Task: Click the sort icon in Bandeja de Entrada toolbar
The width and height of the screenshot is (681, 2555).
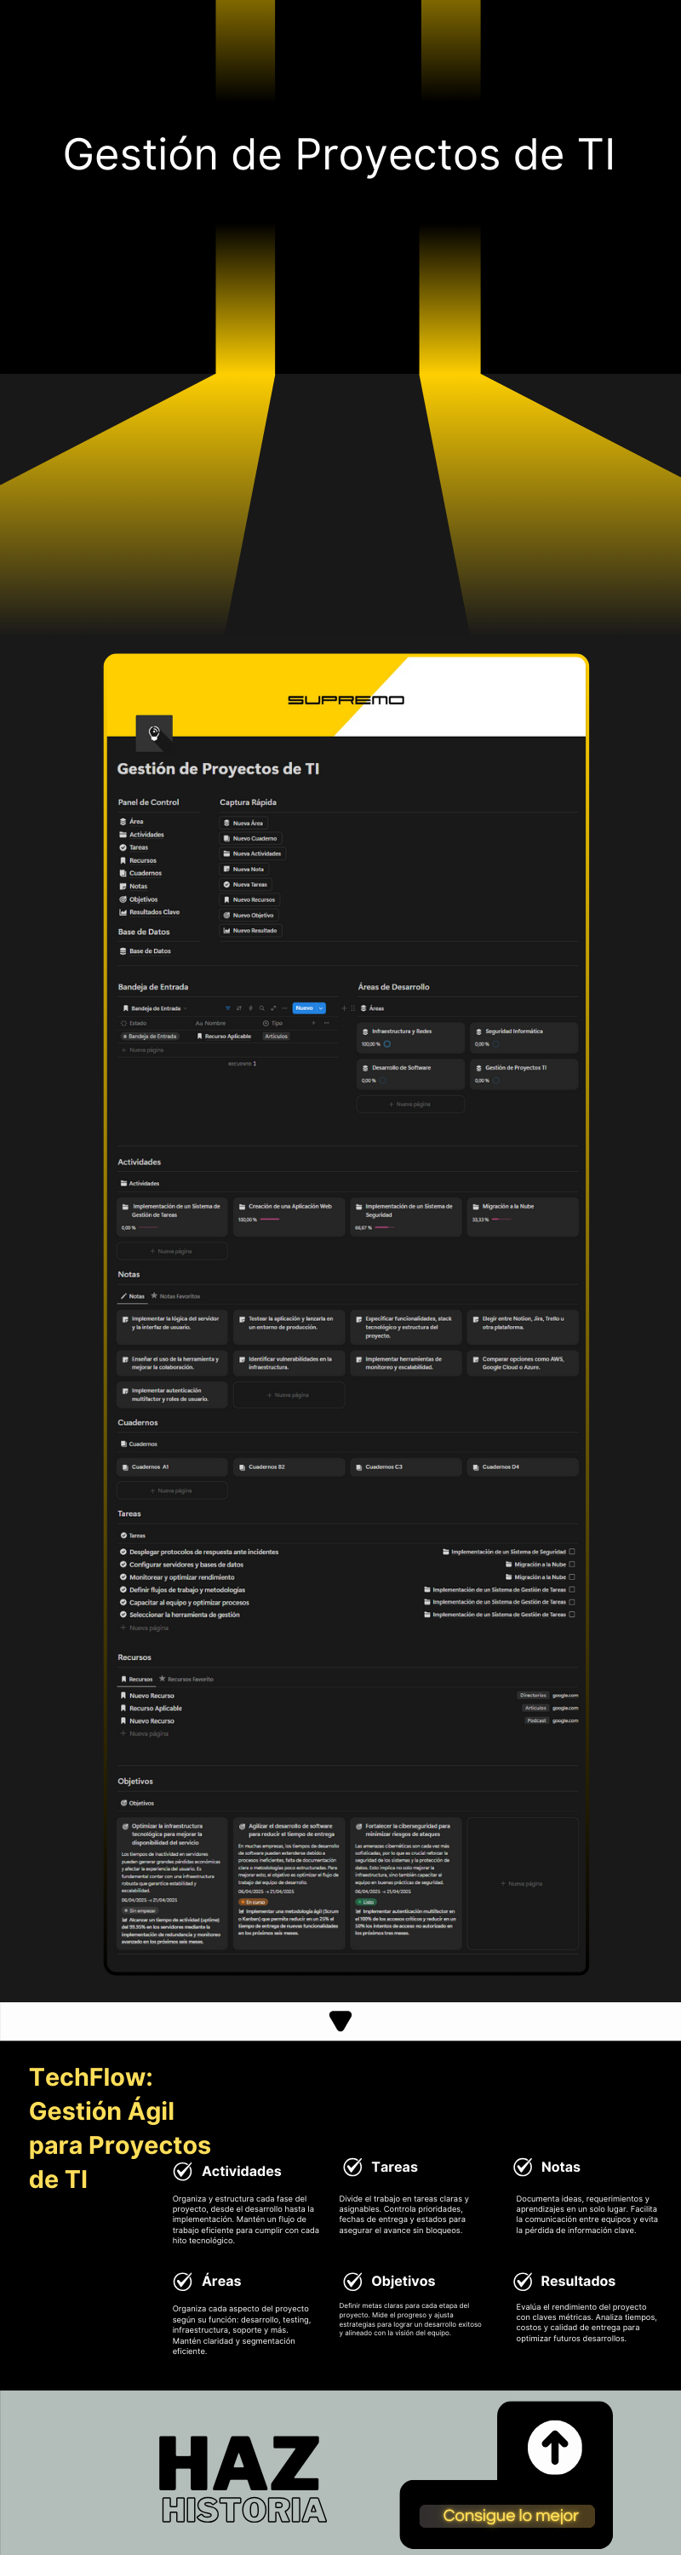Action: pyautogui.click(x=239, y=1008)
